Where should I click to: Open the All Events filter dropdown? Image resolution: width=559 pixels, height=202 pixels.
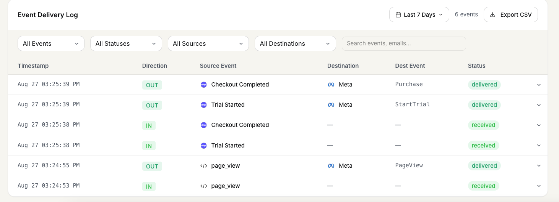(x=51, y=43)
